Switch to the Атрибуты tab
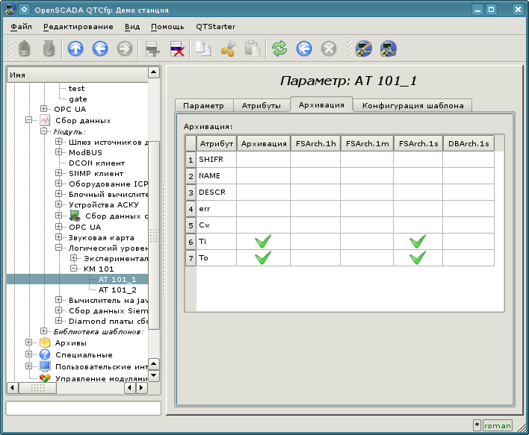The image size is (529, 435). [x=262, y=106]
